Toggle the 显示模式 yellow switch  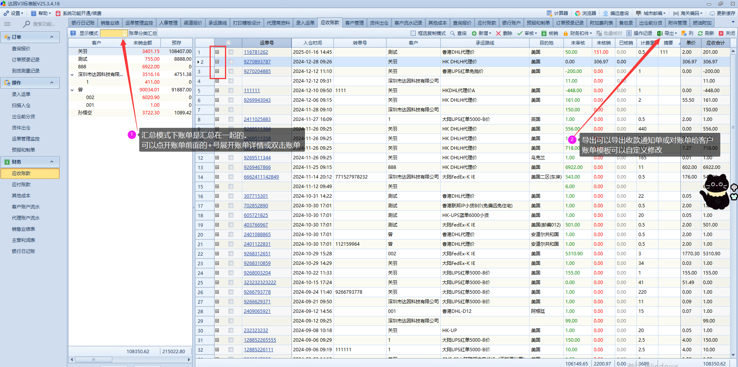(114, 33)
